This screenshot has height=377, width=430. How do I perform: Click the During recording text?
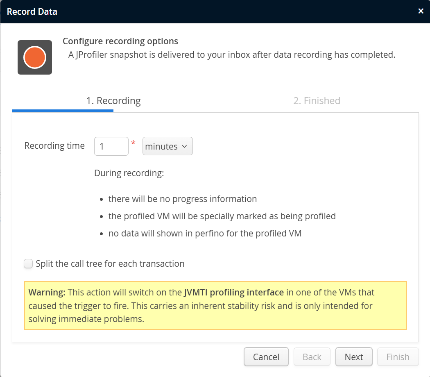click(129, 173)
